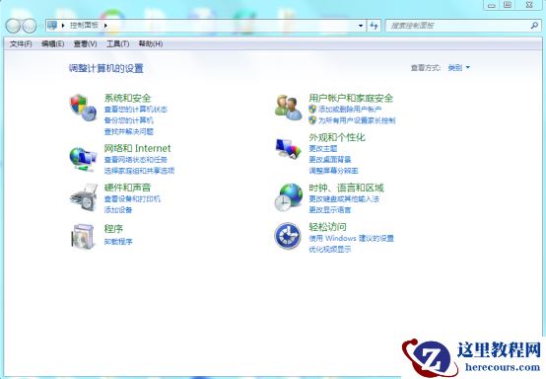The width and height of the screenshot is (546, 379).
Task: Click 添加设备 link
Action: [118, 210]
